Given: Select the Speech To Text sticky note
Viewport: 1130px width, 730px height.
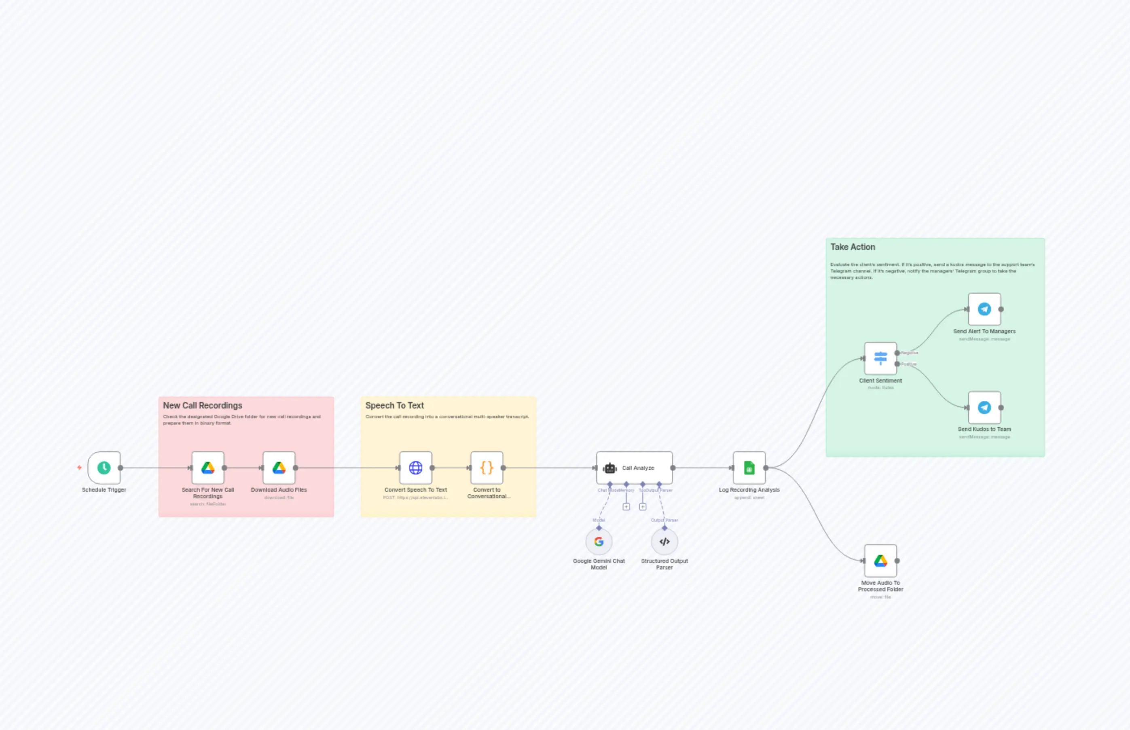Looking at the screenshot, I should [x=395, y=406].
